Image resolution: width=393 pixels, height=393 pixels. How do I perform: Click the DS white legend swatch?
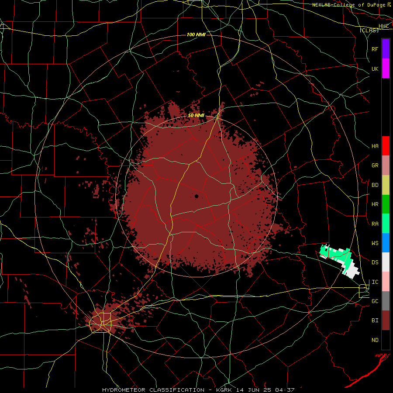pyautogui.click(x=386, y=262)
